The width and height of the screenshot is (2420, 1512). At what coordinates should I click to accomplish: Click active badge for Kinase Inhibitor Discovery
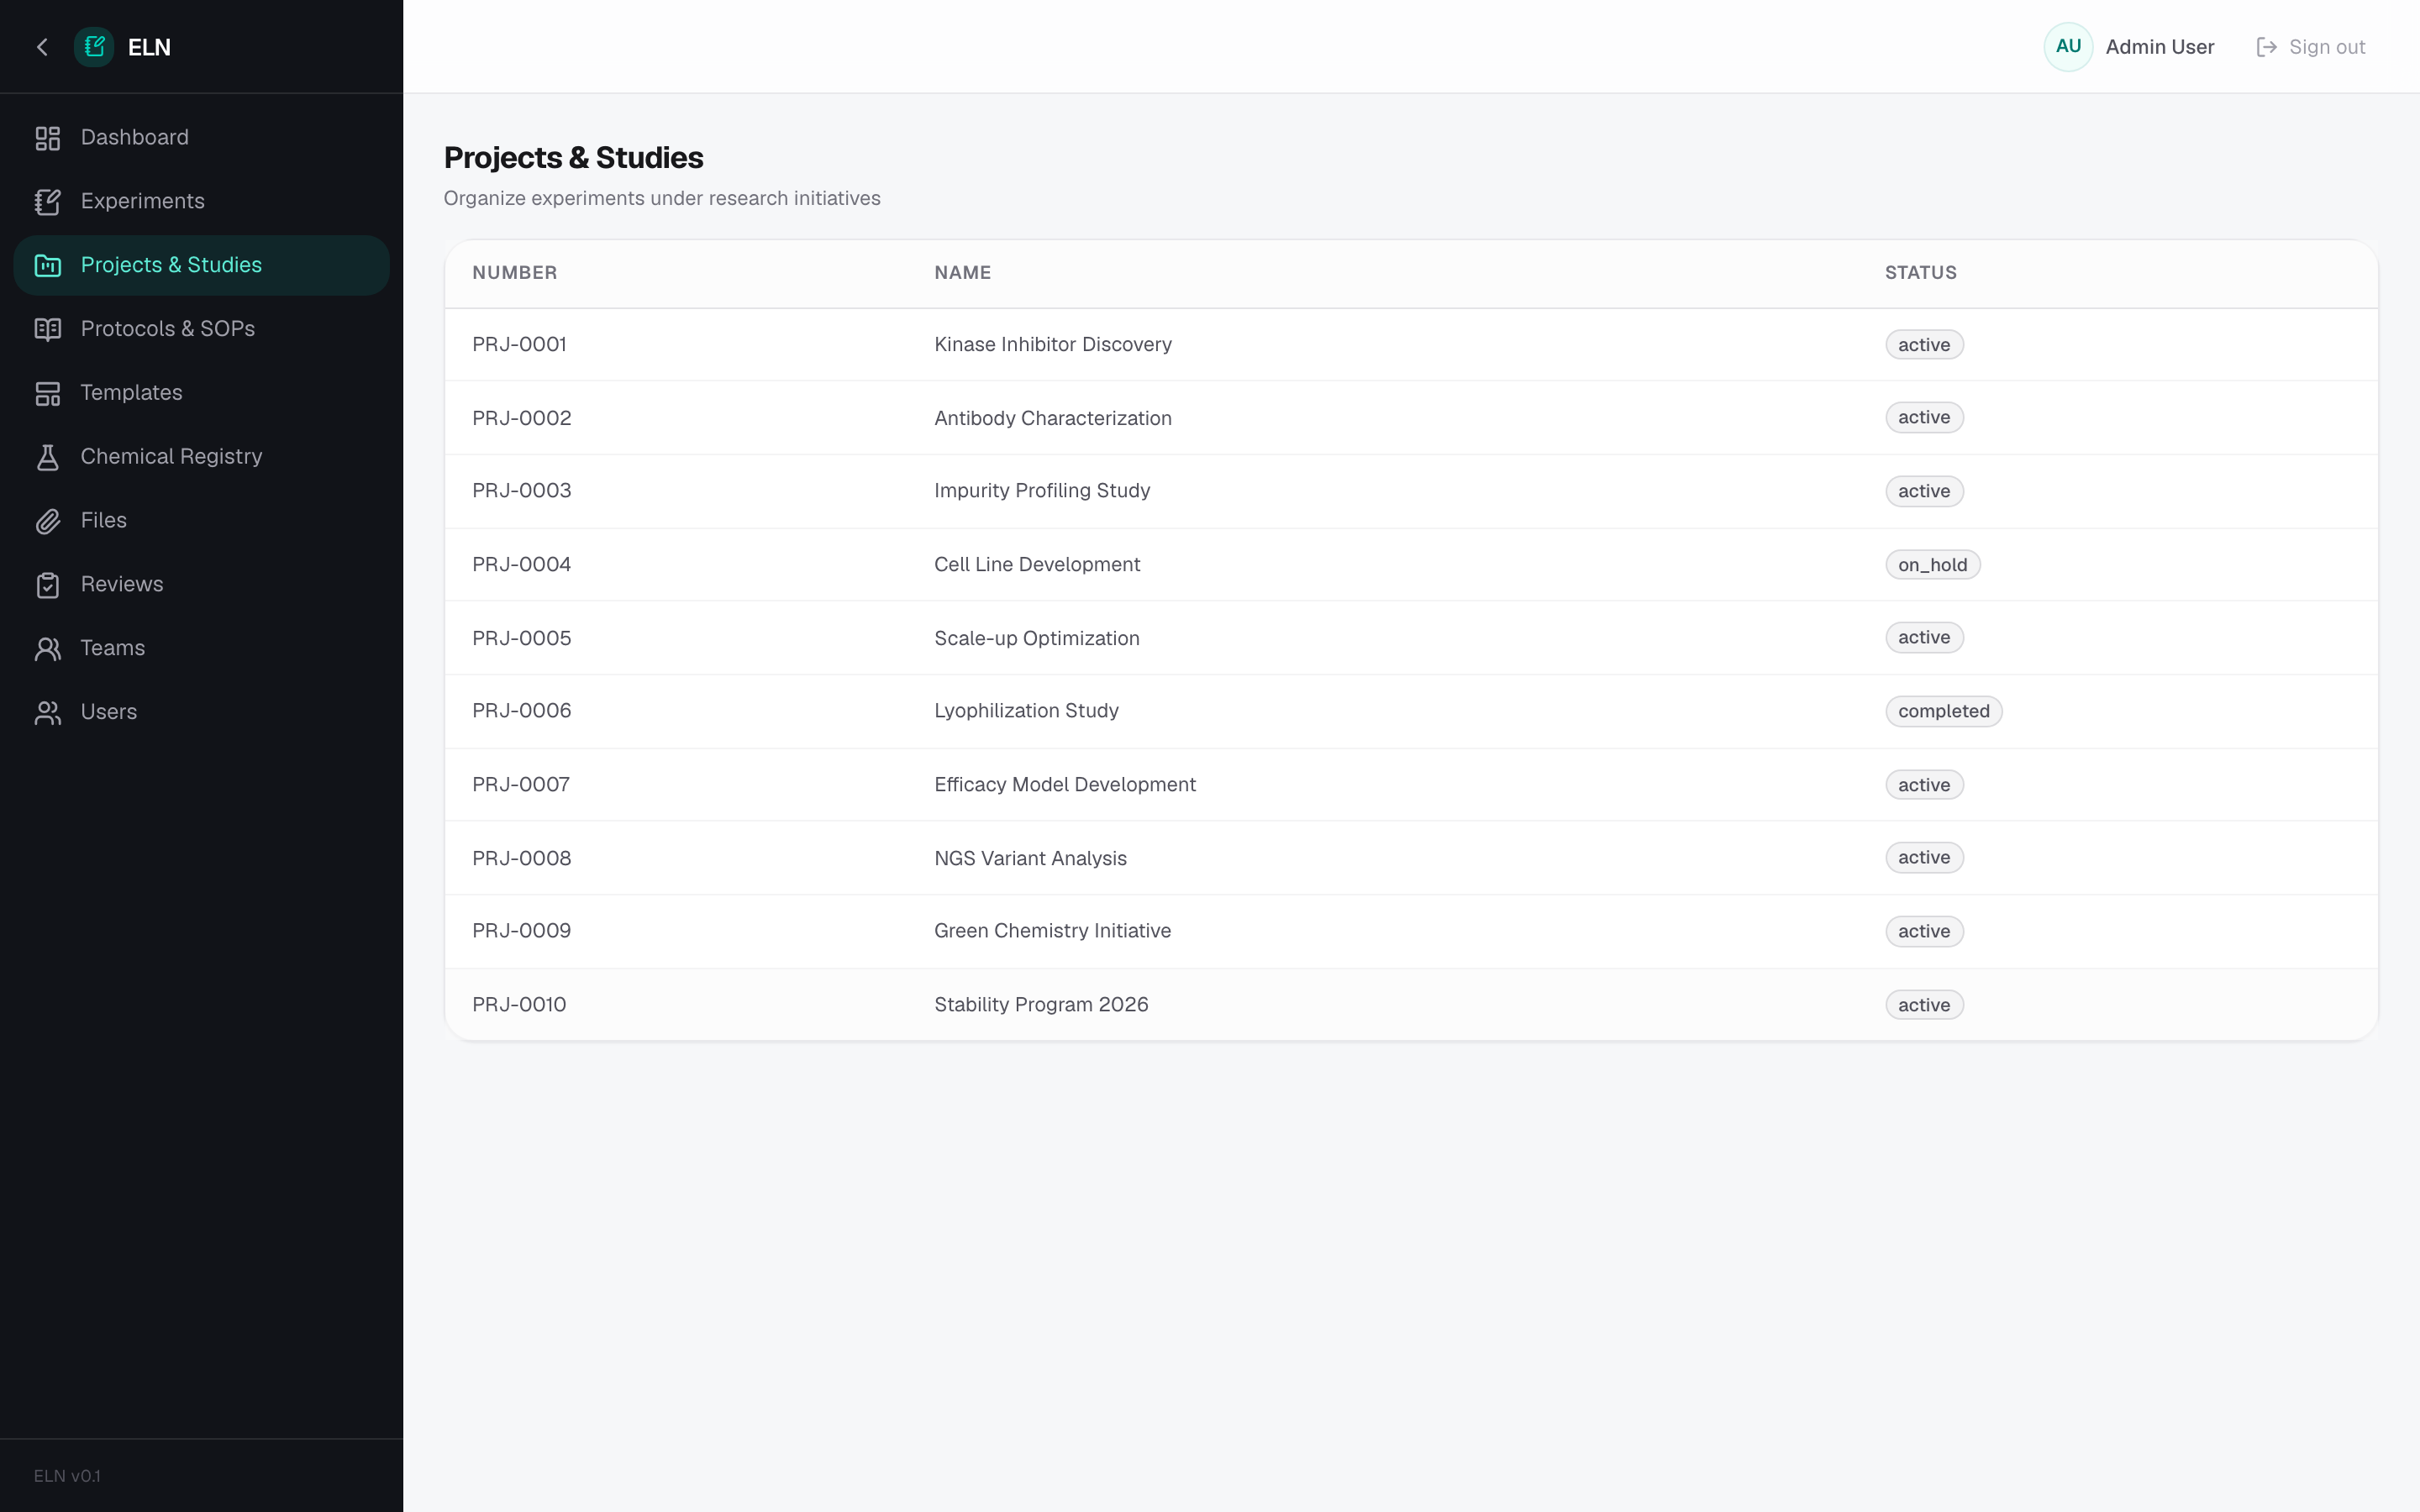[x=1924, y=345]
